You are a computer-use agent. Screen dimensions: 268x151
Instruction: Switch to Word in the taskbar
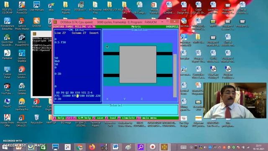pos(116,147)
